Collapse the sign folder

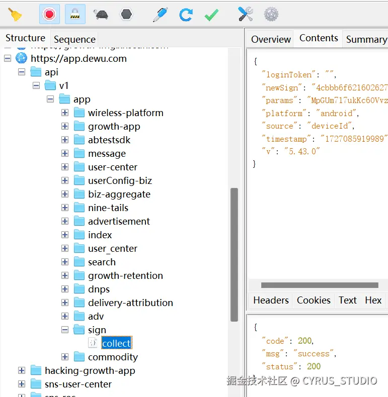point(65,330)
